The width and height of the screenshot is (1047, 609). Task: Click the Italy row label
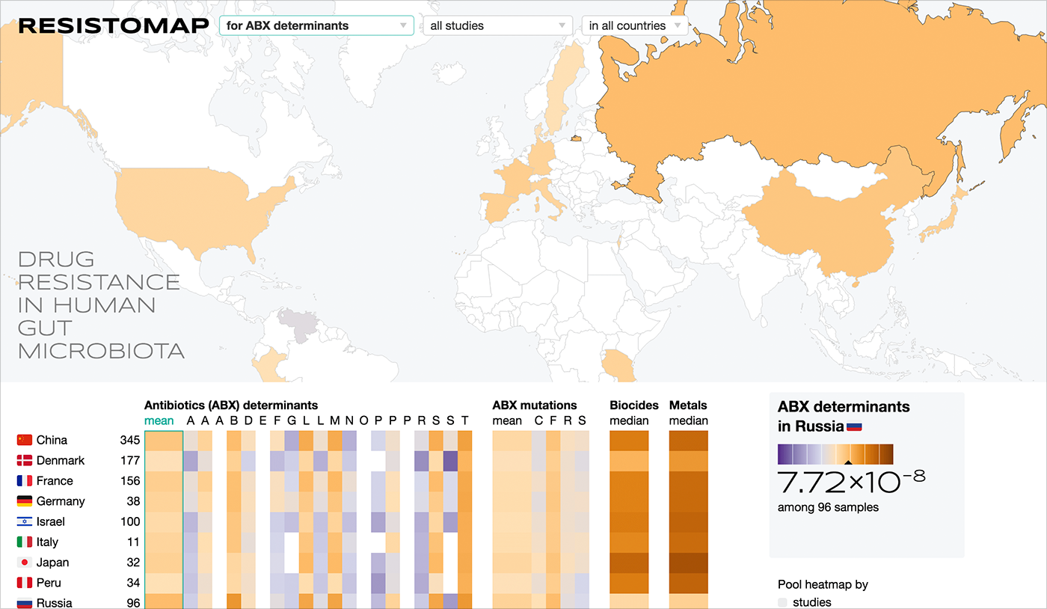pyautogui.click(x=47, y=542)
